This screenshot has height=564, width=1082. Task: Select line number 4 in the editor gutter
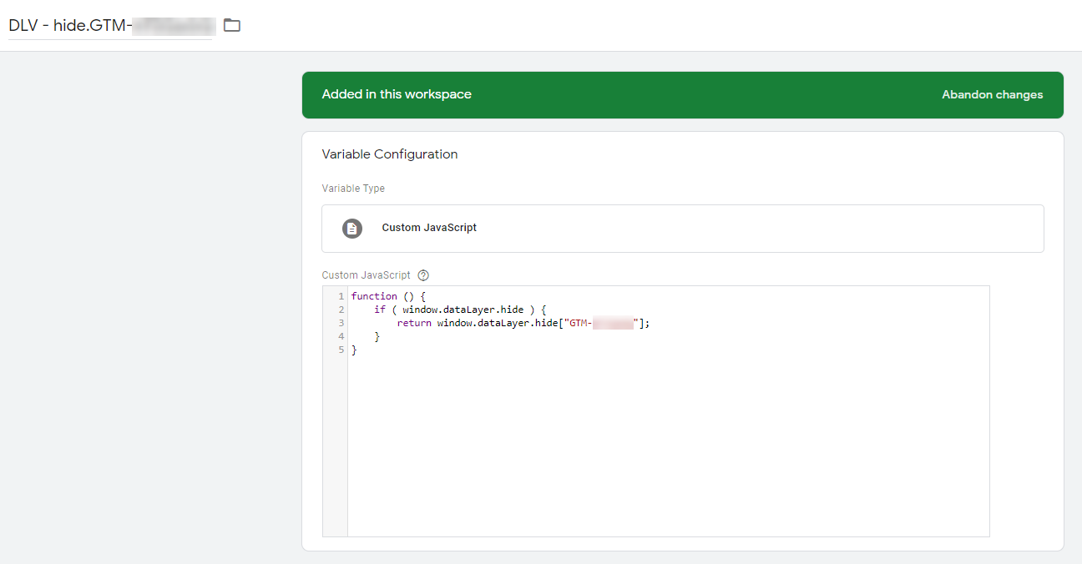(x=341, y=336)
